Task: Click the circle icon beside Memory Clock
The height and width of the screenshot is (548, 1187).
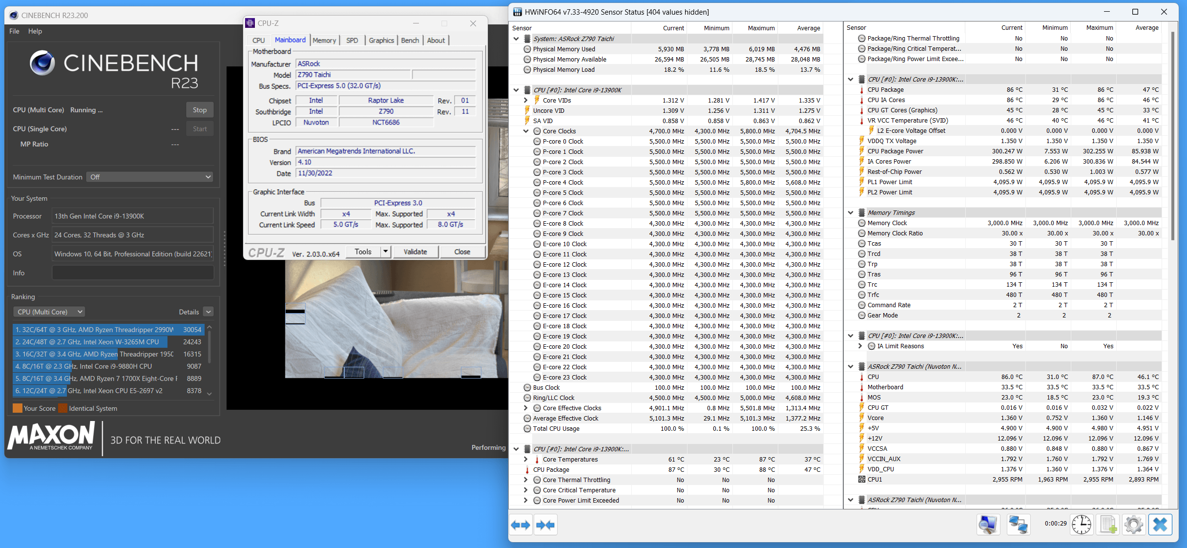Action: click(x=862, y=223)
